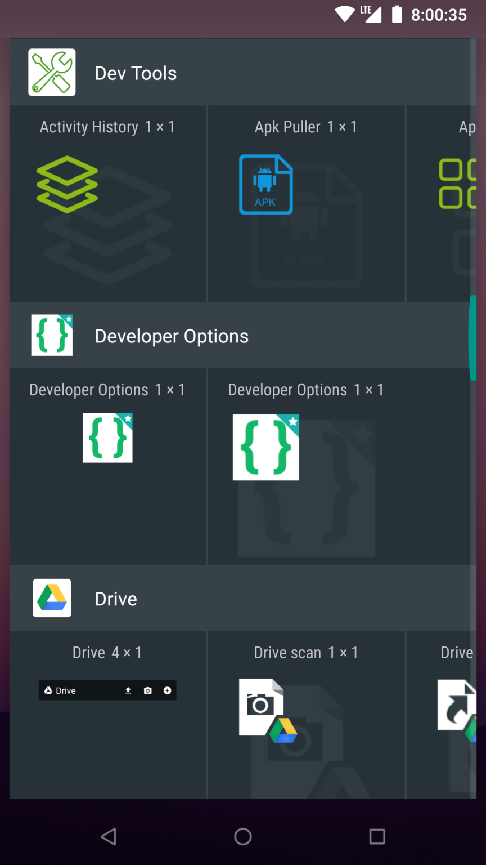Select the Drive 4 × 1 bar widget preview
This screenshot has height=865, width=486.
[107, 690]
